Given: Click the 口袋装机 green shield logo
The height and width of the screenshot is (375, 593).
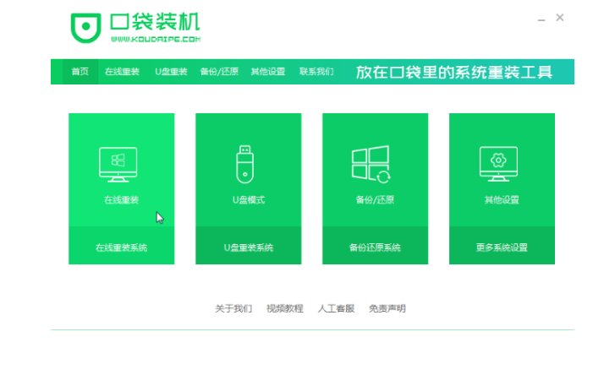Looking at the screenshot, I should 85,28.
